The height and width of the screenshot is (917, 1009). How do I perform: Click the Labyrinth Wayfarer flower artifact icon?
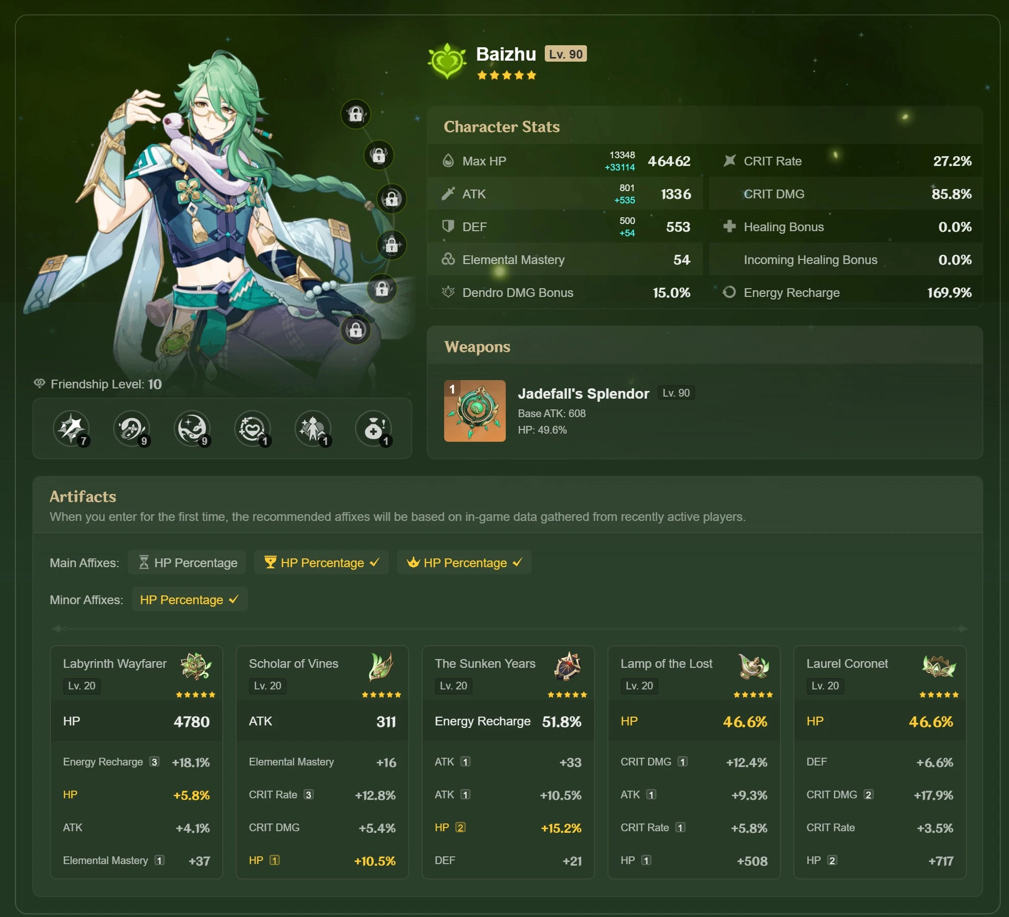click(x=196, y=666)
